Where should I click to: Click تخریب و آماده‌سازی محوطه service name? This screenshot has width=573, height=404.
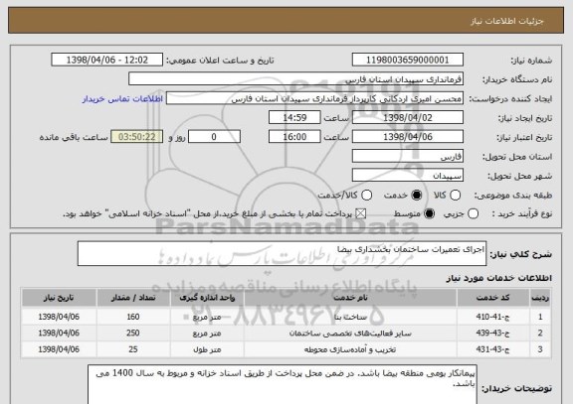350,349
